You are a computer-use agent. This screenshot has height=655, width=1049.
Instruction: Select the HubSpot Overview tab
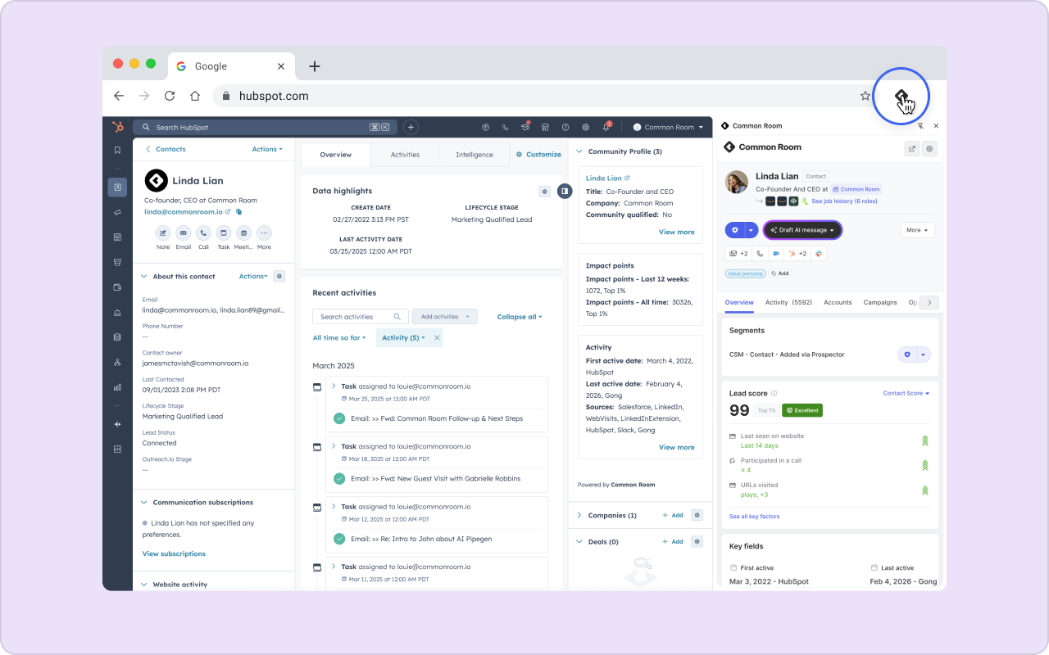point(335,155)
